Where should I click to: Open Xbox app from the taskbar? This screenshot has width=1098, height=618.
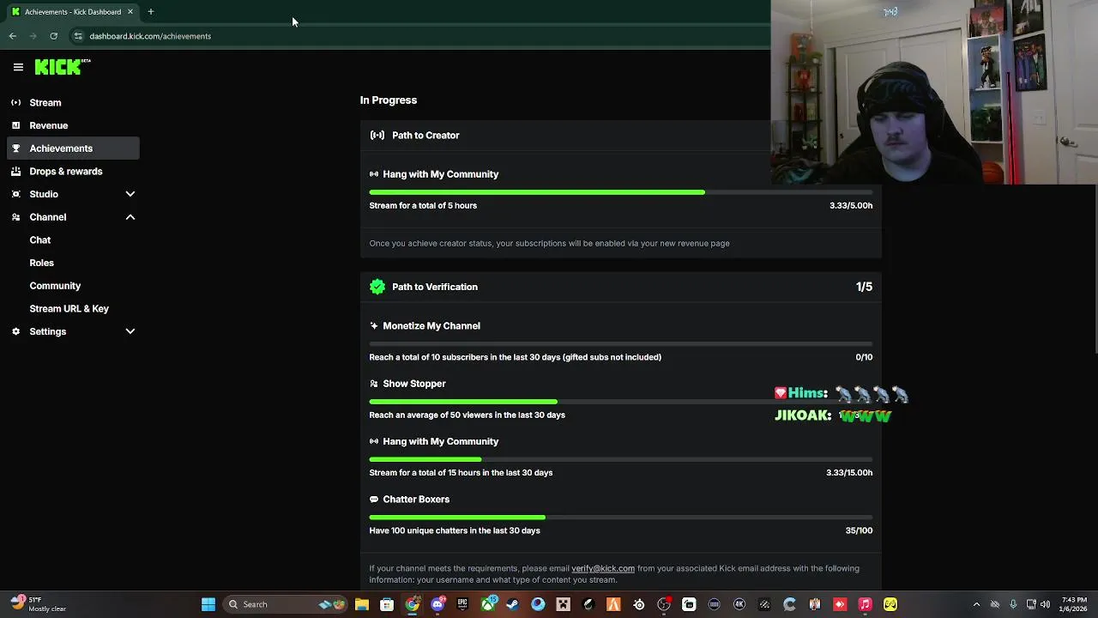click(488, 604)
